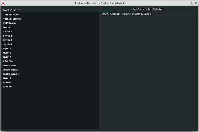Switch to the Outputs tab
This screenshot has height=132, width=199.
tap(115, 14)
